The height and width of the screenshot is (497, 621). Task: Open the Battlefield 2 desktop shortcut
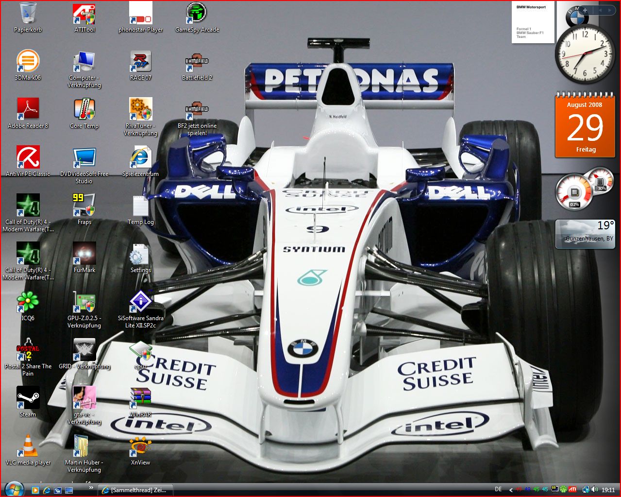(x=197, y=66)
